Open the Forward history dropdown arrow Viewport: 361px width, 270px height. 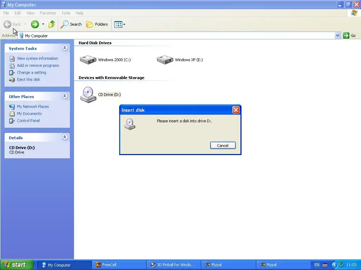click(43, 24)
